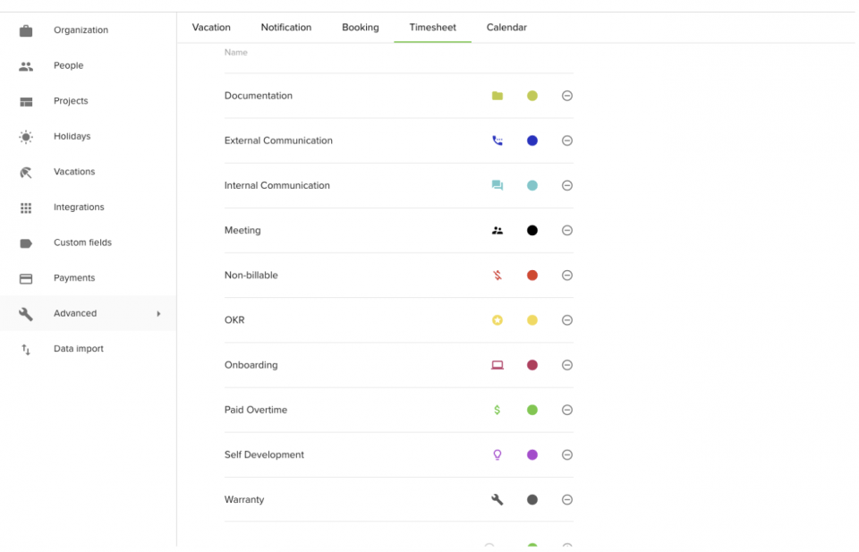Open Onboarding crimson color swatch

(x=532, y=365)
